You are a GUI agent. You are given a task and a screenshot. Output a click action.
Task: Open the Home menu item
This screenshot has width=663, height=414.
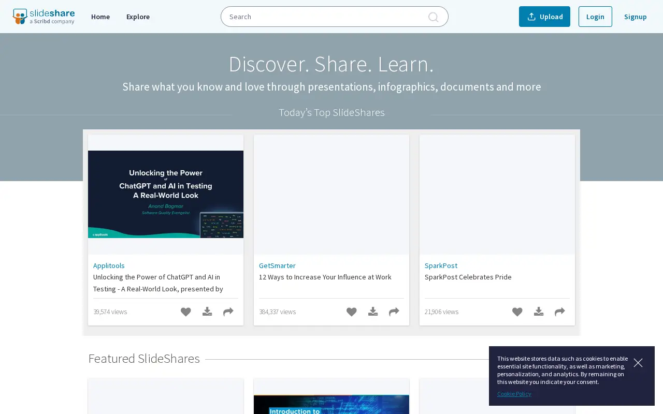(100, 17)
